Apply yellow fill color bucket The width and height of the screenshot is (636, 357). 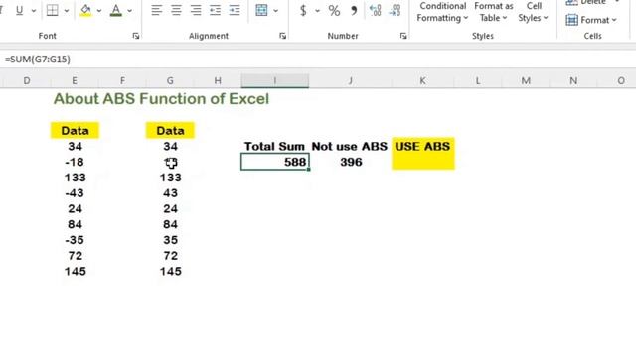85,10
